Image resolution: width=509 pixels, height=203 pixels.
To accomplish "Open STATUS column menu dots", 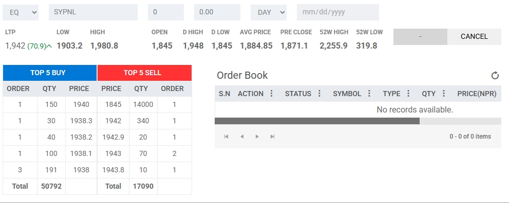I will (319, 94).
